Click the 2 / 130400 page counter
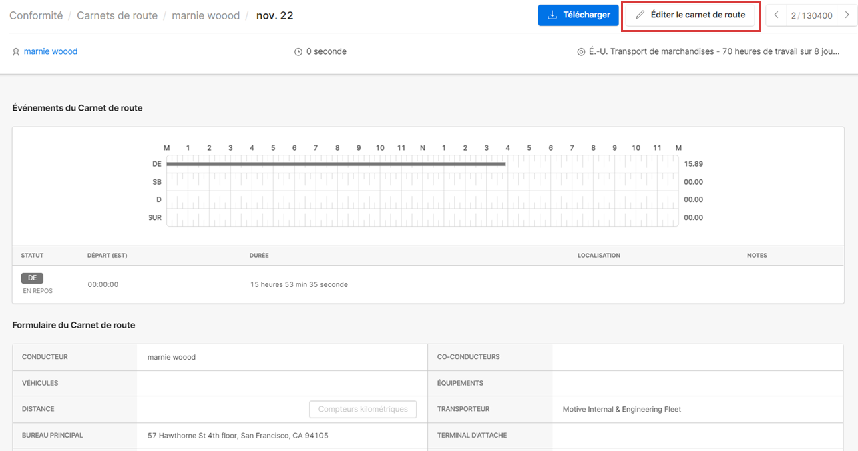858x451 pixels. click(x=811, y=15)
